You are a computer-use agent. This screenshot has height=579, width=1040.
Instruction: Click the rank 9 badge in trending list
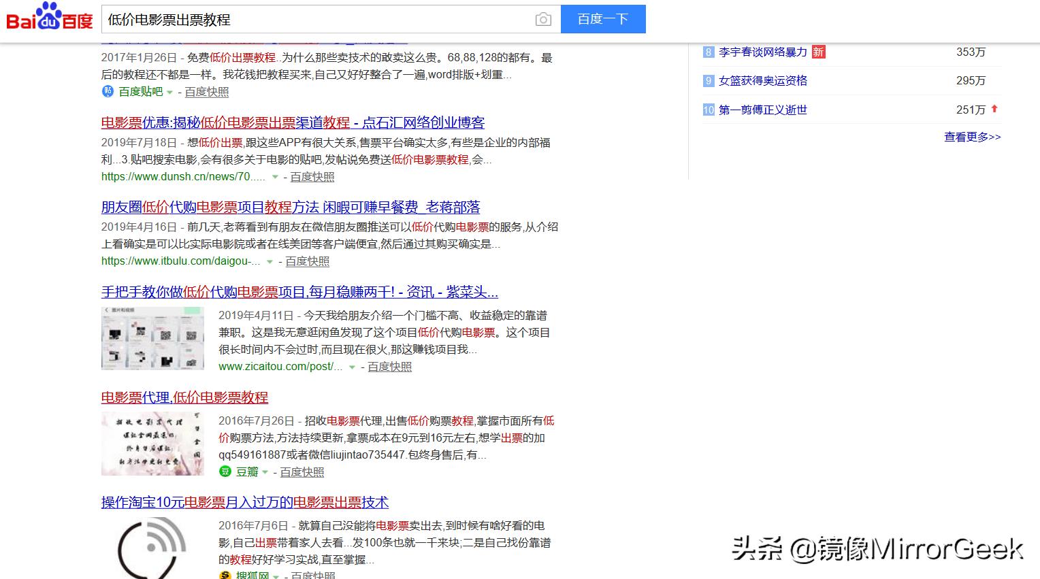coord(707,80)
